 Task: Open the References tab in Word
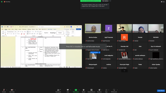[24, 29]
